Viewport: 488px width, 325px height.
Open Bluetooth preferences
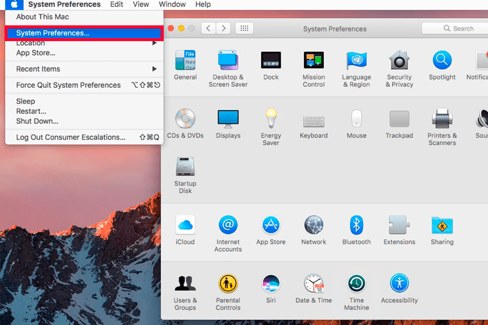356,230
